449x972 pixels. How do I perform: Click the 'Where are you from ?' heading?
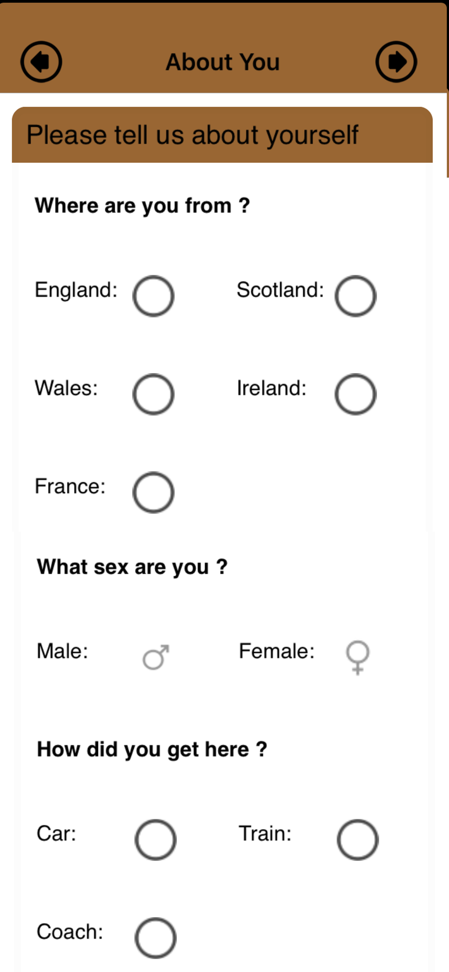click(142, 206)
